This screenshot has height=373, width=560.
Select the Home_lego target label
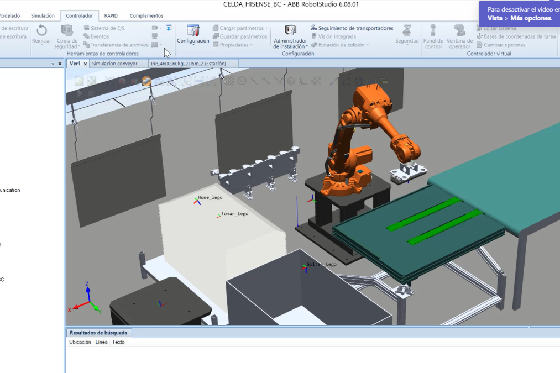point(210,197)
